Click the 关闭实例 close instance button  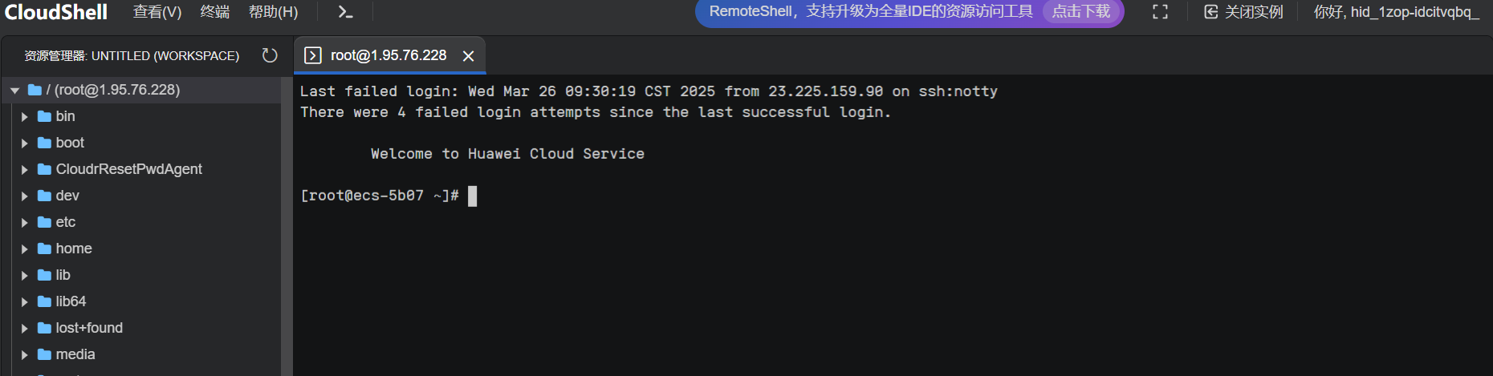point(1243,12)
